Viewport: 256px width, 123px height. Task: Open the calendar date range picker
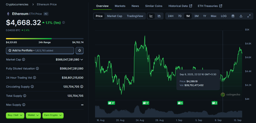pyautogui.click(x=233, y=16)
